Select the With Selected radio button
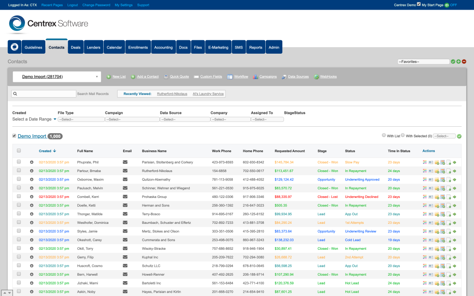The image size is (474, 296). (403, 136)
